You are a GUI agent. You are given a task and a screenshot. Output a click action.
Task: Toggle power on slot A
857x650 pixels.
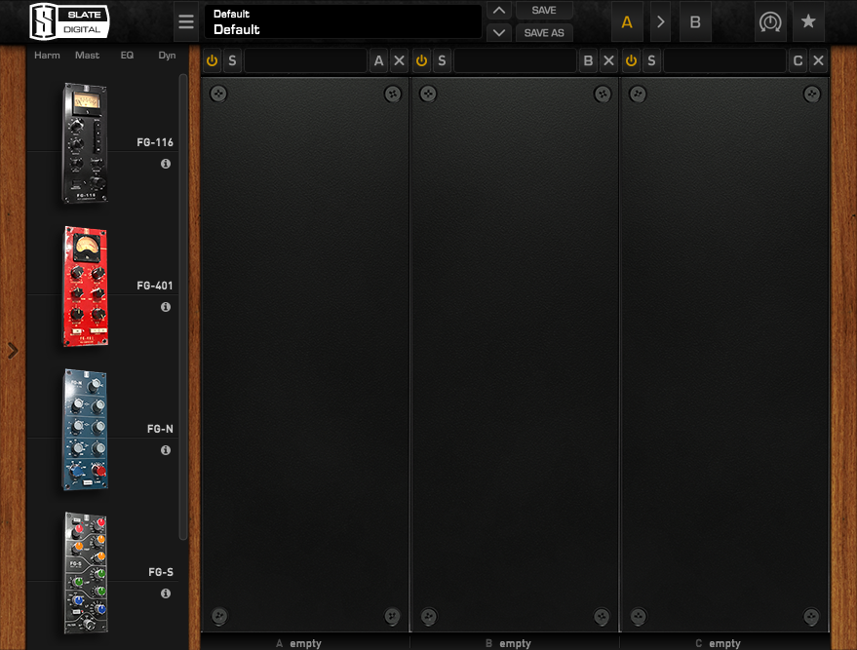click(212, 59)
